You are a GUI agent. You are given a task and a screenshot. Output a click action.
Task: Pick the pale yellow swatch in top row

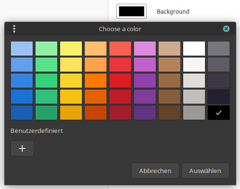(71, 49)
